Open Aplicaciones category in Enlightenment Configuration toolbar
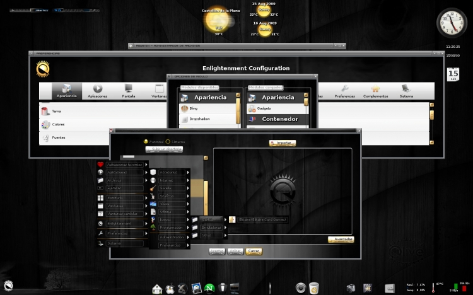The height and width of the screenshot is (295, 473). [x=97, y=91]
